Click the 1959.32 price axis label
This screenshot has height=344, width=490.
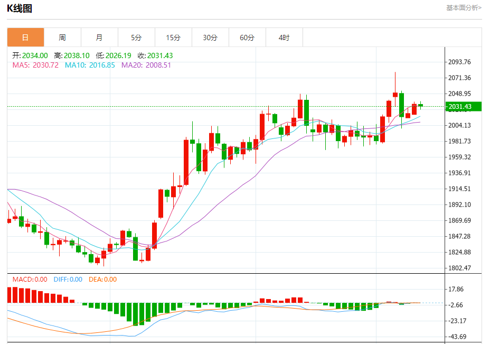tap(459, 157)
